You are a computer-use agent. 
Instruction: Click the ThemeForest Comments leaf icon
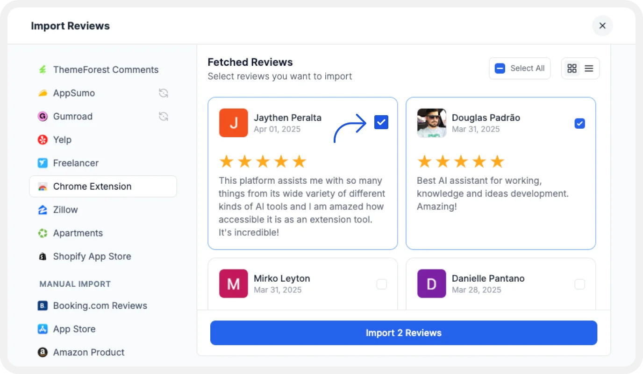point(43,70)
